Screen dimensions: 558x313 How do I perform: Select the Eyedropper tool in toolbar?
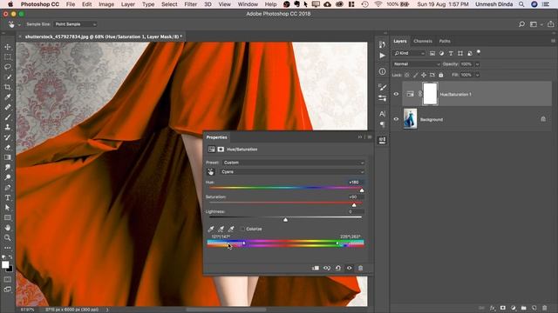click(8, 97)
